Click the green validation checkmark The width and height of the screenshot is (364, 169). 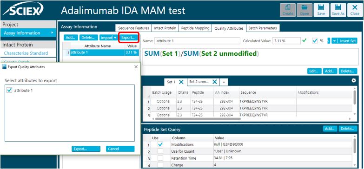[x=304, y=40]
